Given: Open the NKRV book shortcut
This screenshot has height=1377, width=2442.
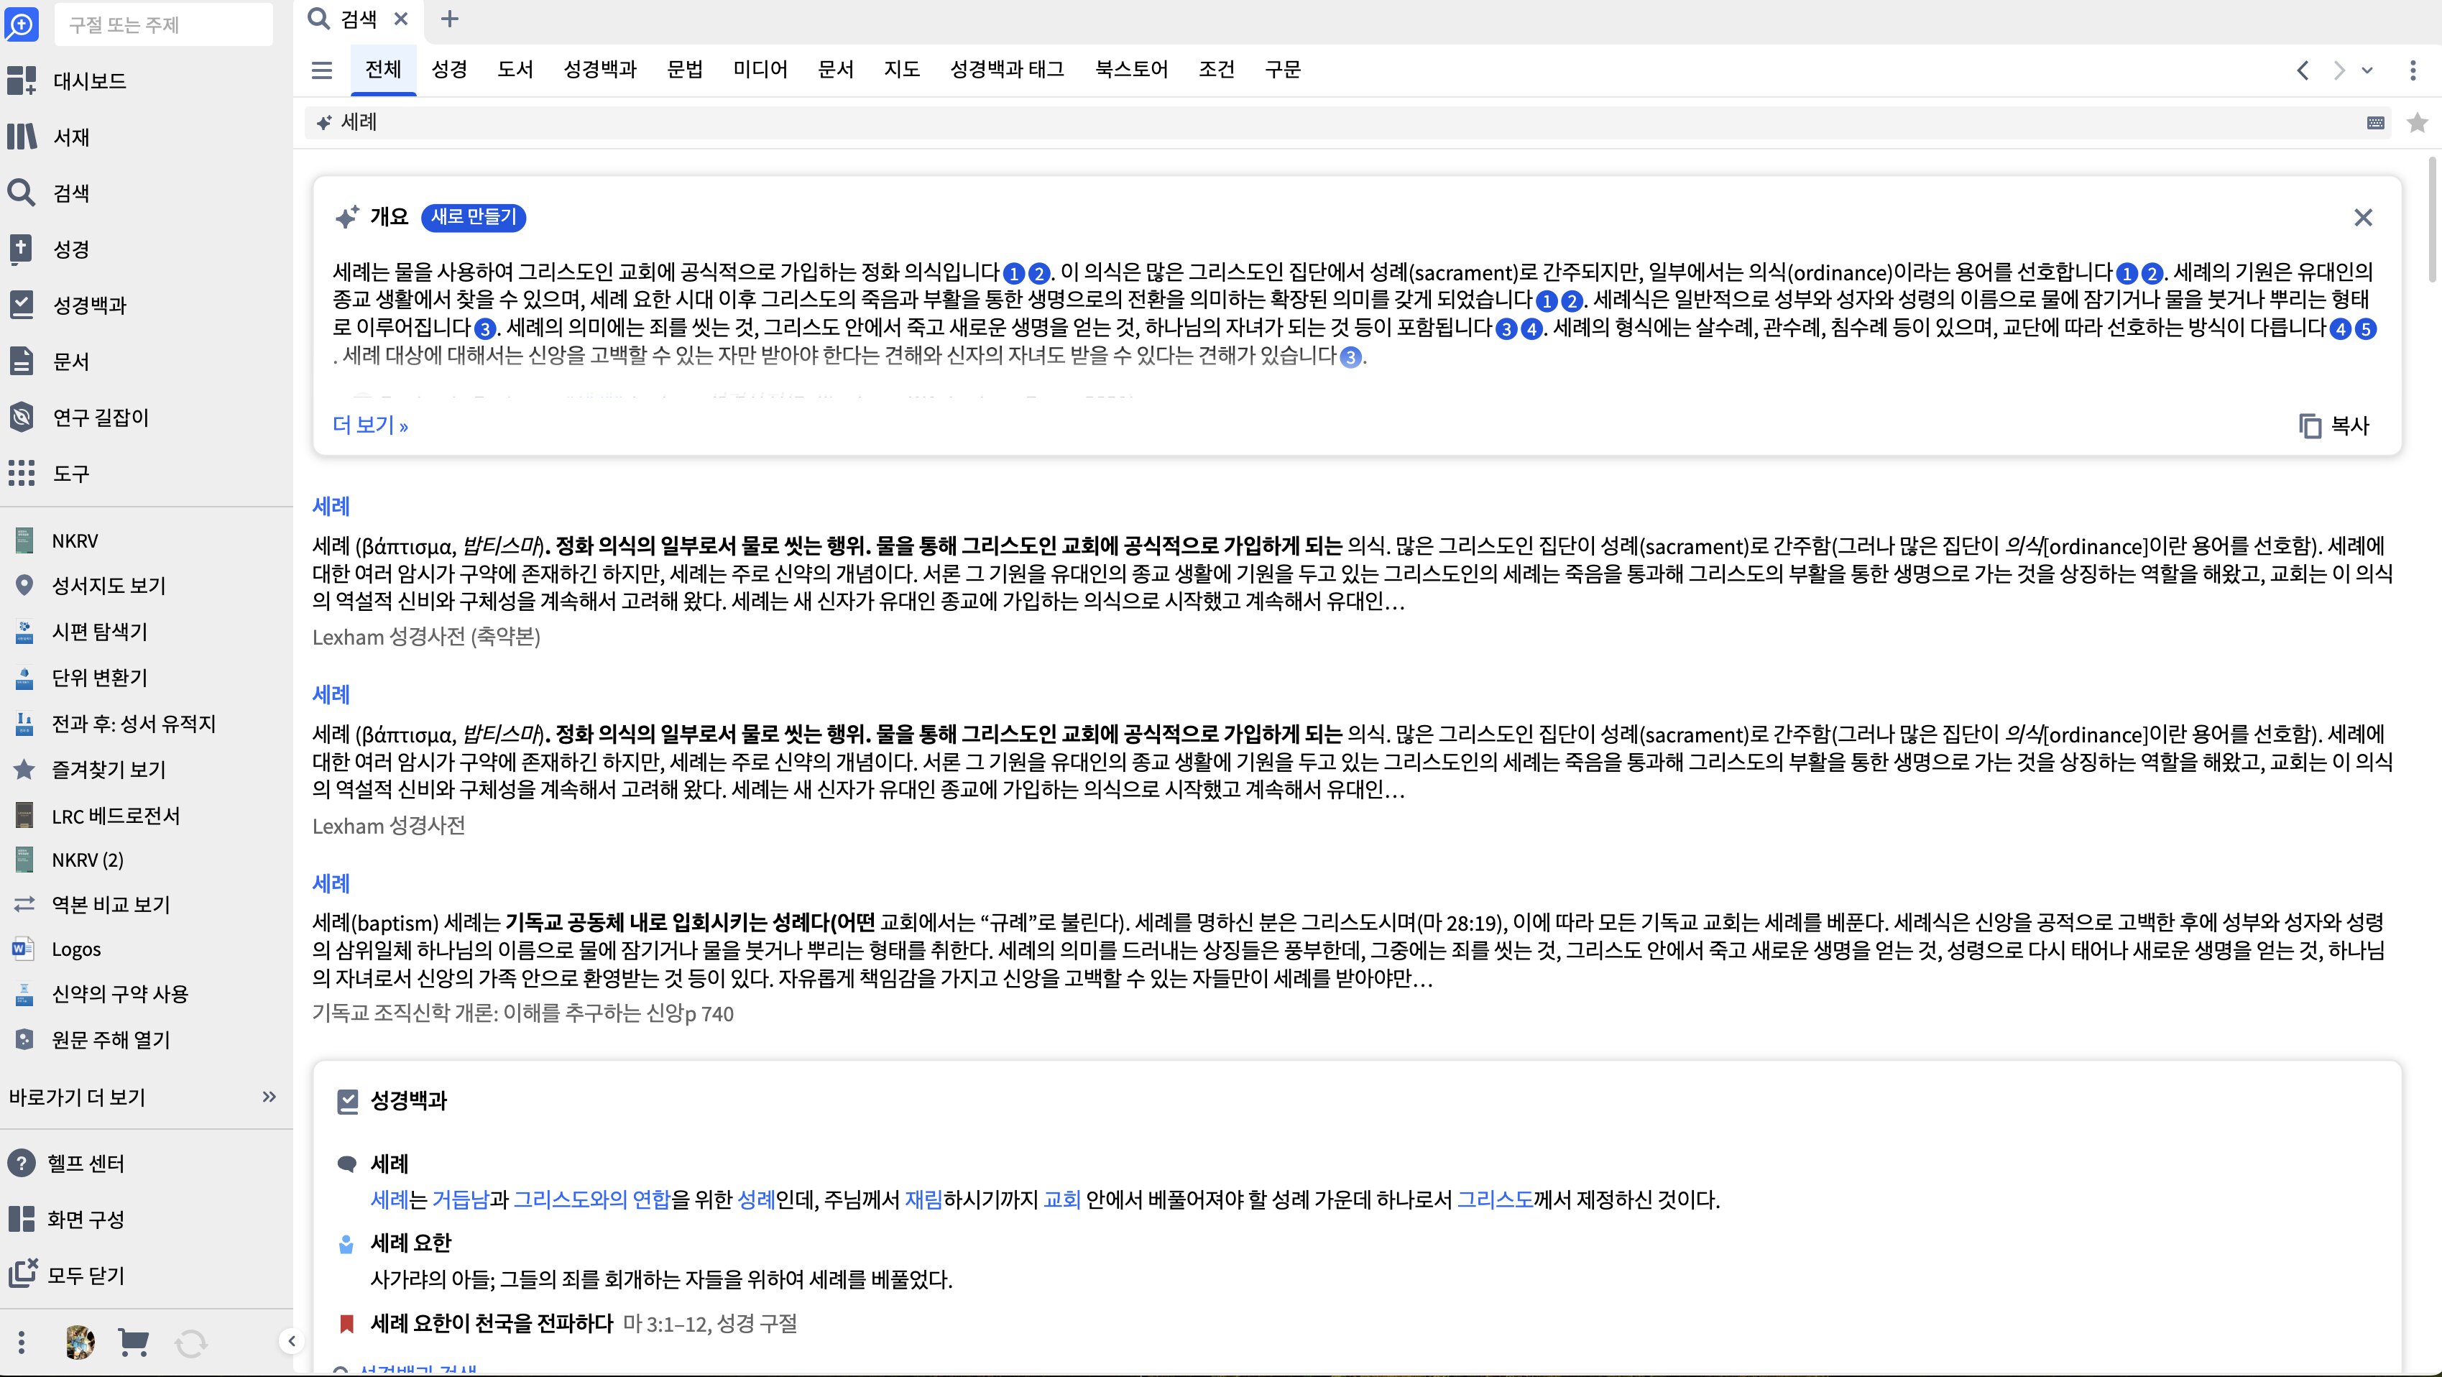Looking at the screenshot, I should 75,540.
